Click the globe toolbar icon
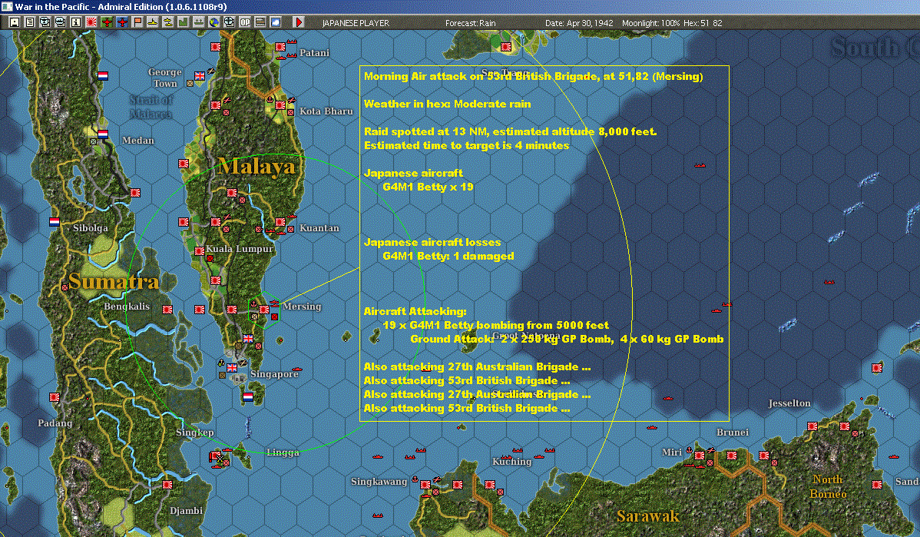 click(214, 22)
